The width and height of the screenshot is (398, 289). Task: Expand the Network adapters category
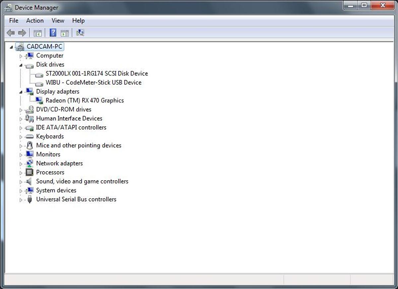[x=21, y=164]
